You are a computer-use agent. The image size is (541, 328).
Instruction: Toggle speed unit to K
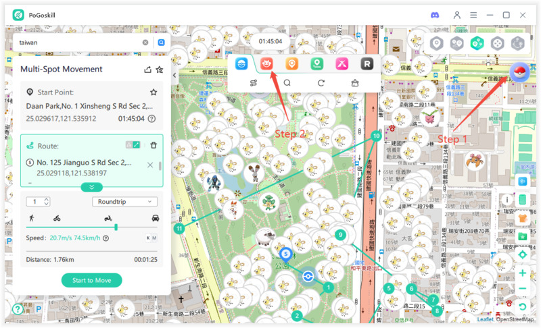click(148, 238)
